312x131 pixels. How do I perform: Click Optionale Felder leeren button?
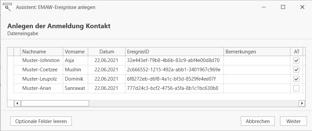pos(41,121)
